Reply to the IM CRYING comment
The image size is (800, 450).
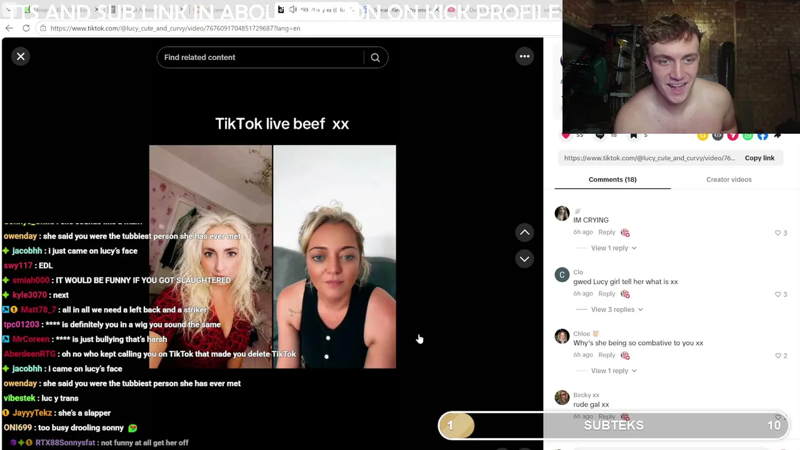pyautogui.click(x=607, y=232)
